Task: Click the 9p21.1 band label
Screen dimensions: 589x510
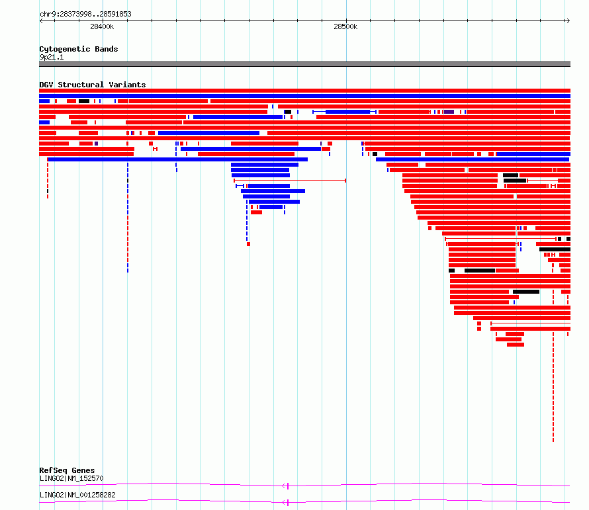Action: (x=52, y=57)
